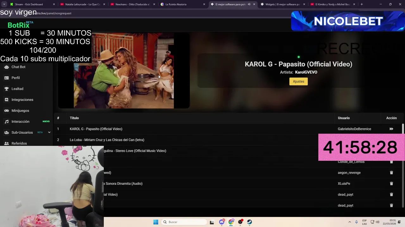Open a new browser tab
This screenshot has width=405, height=227.
[362, 4]
